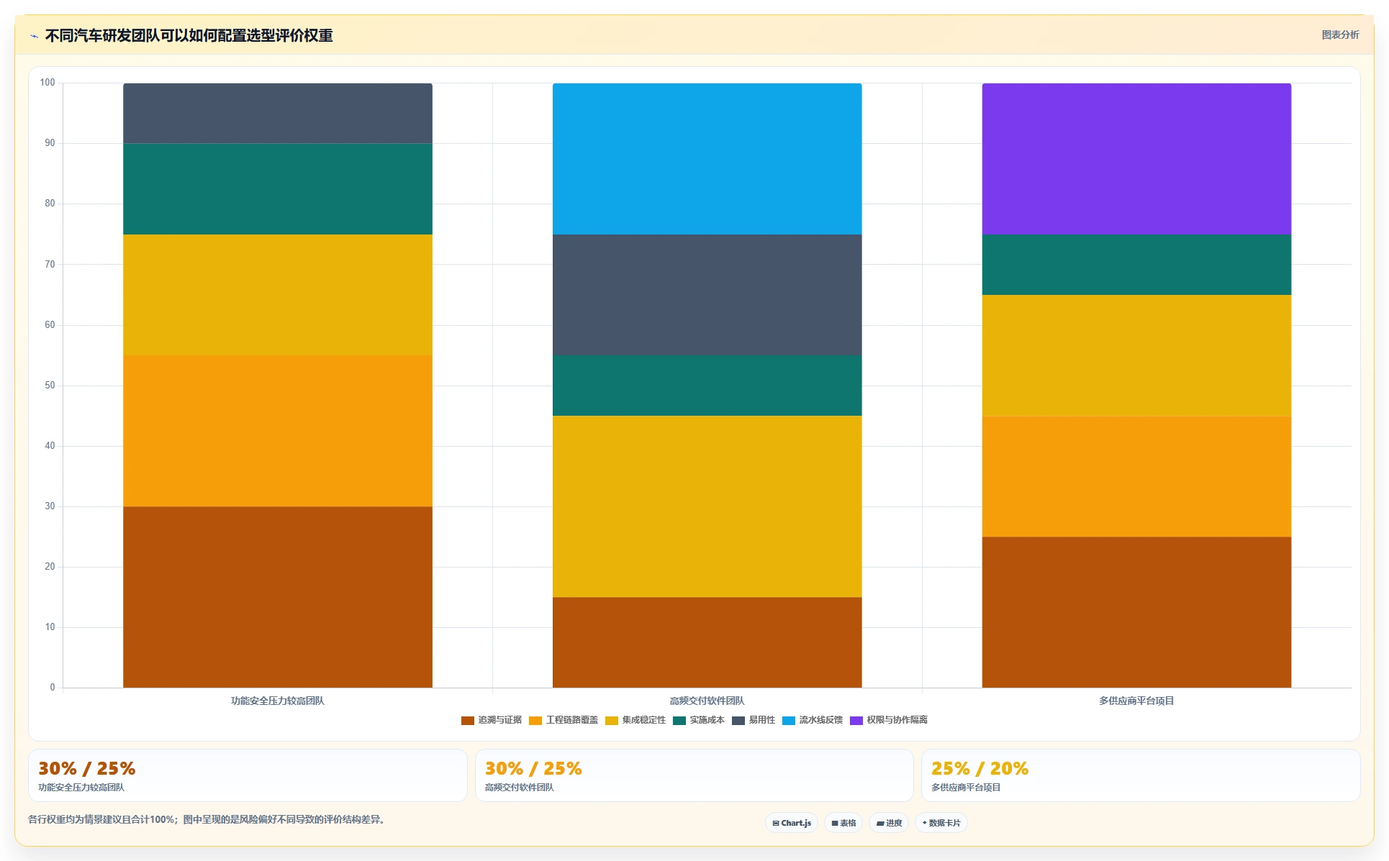The height and width of the screenshot is (861, 1389).
Task: Toggle the 工程链路覆盖 legend item
Action: [x=564, y=720]
